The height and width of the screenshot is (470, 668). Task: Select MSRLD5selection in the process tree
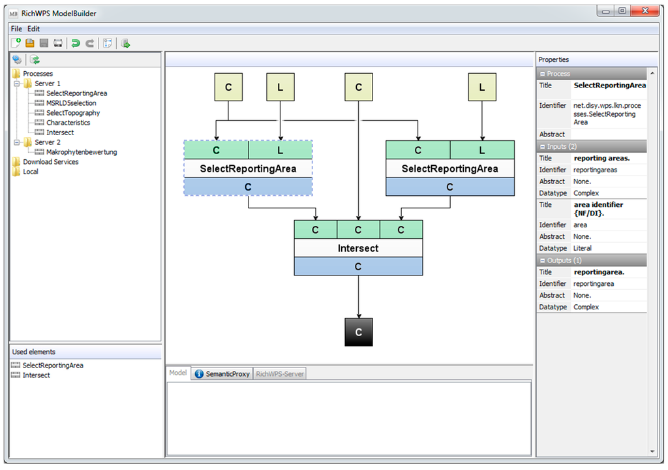pyautogui.click(x=71, y=103)
